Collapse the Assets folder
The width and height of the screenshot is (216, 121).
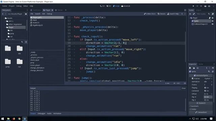coord(4,18)
